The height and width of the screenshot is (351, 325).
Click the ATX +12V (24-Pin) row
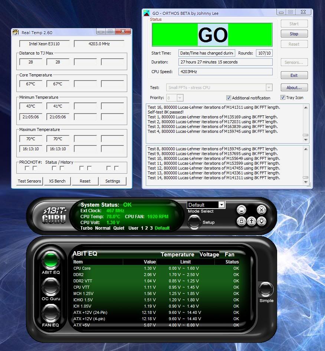click(x=156, y=312)
